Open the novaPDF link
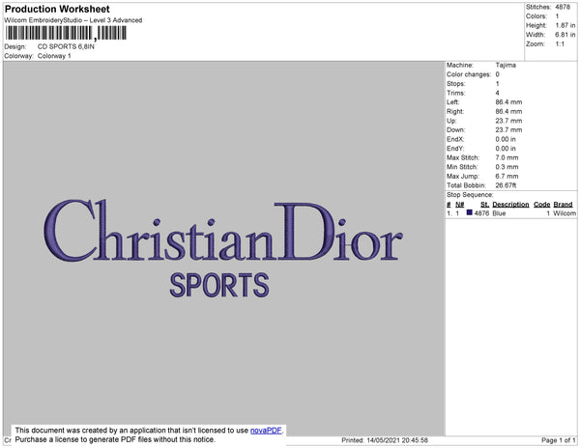580x448 pixels. pos(266,431)
